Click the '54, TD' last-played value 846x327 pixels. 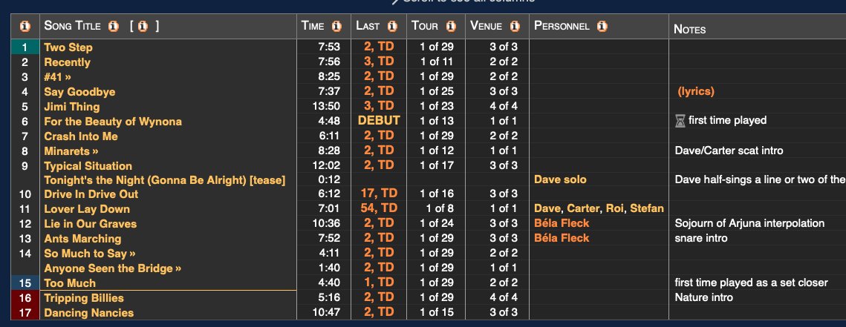point(379,208)
